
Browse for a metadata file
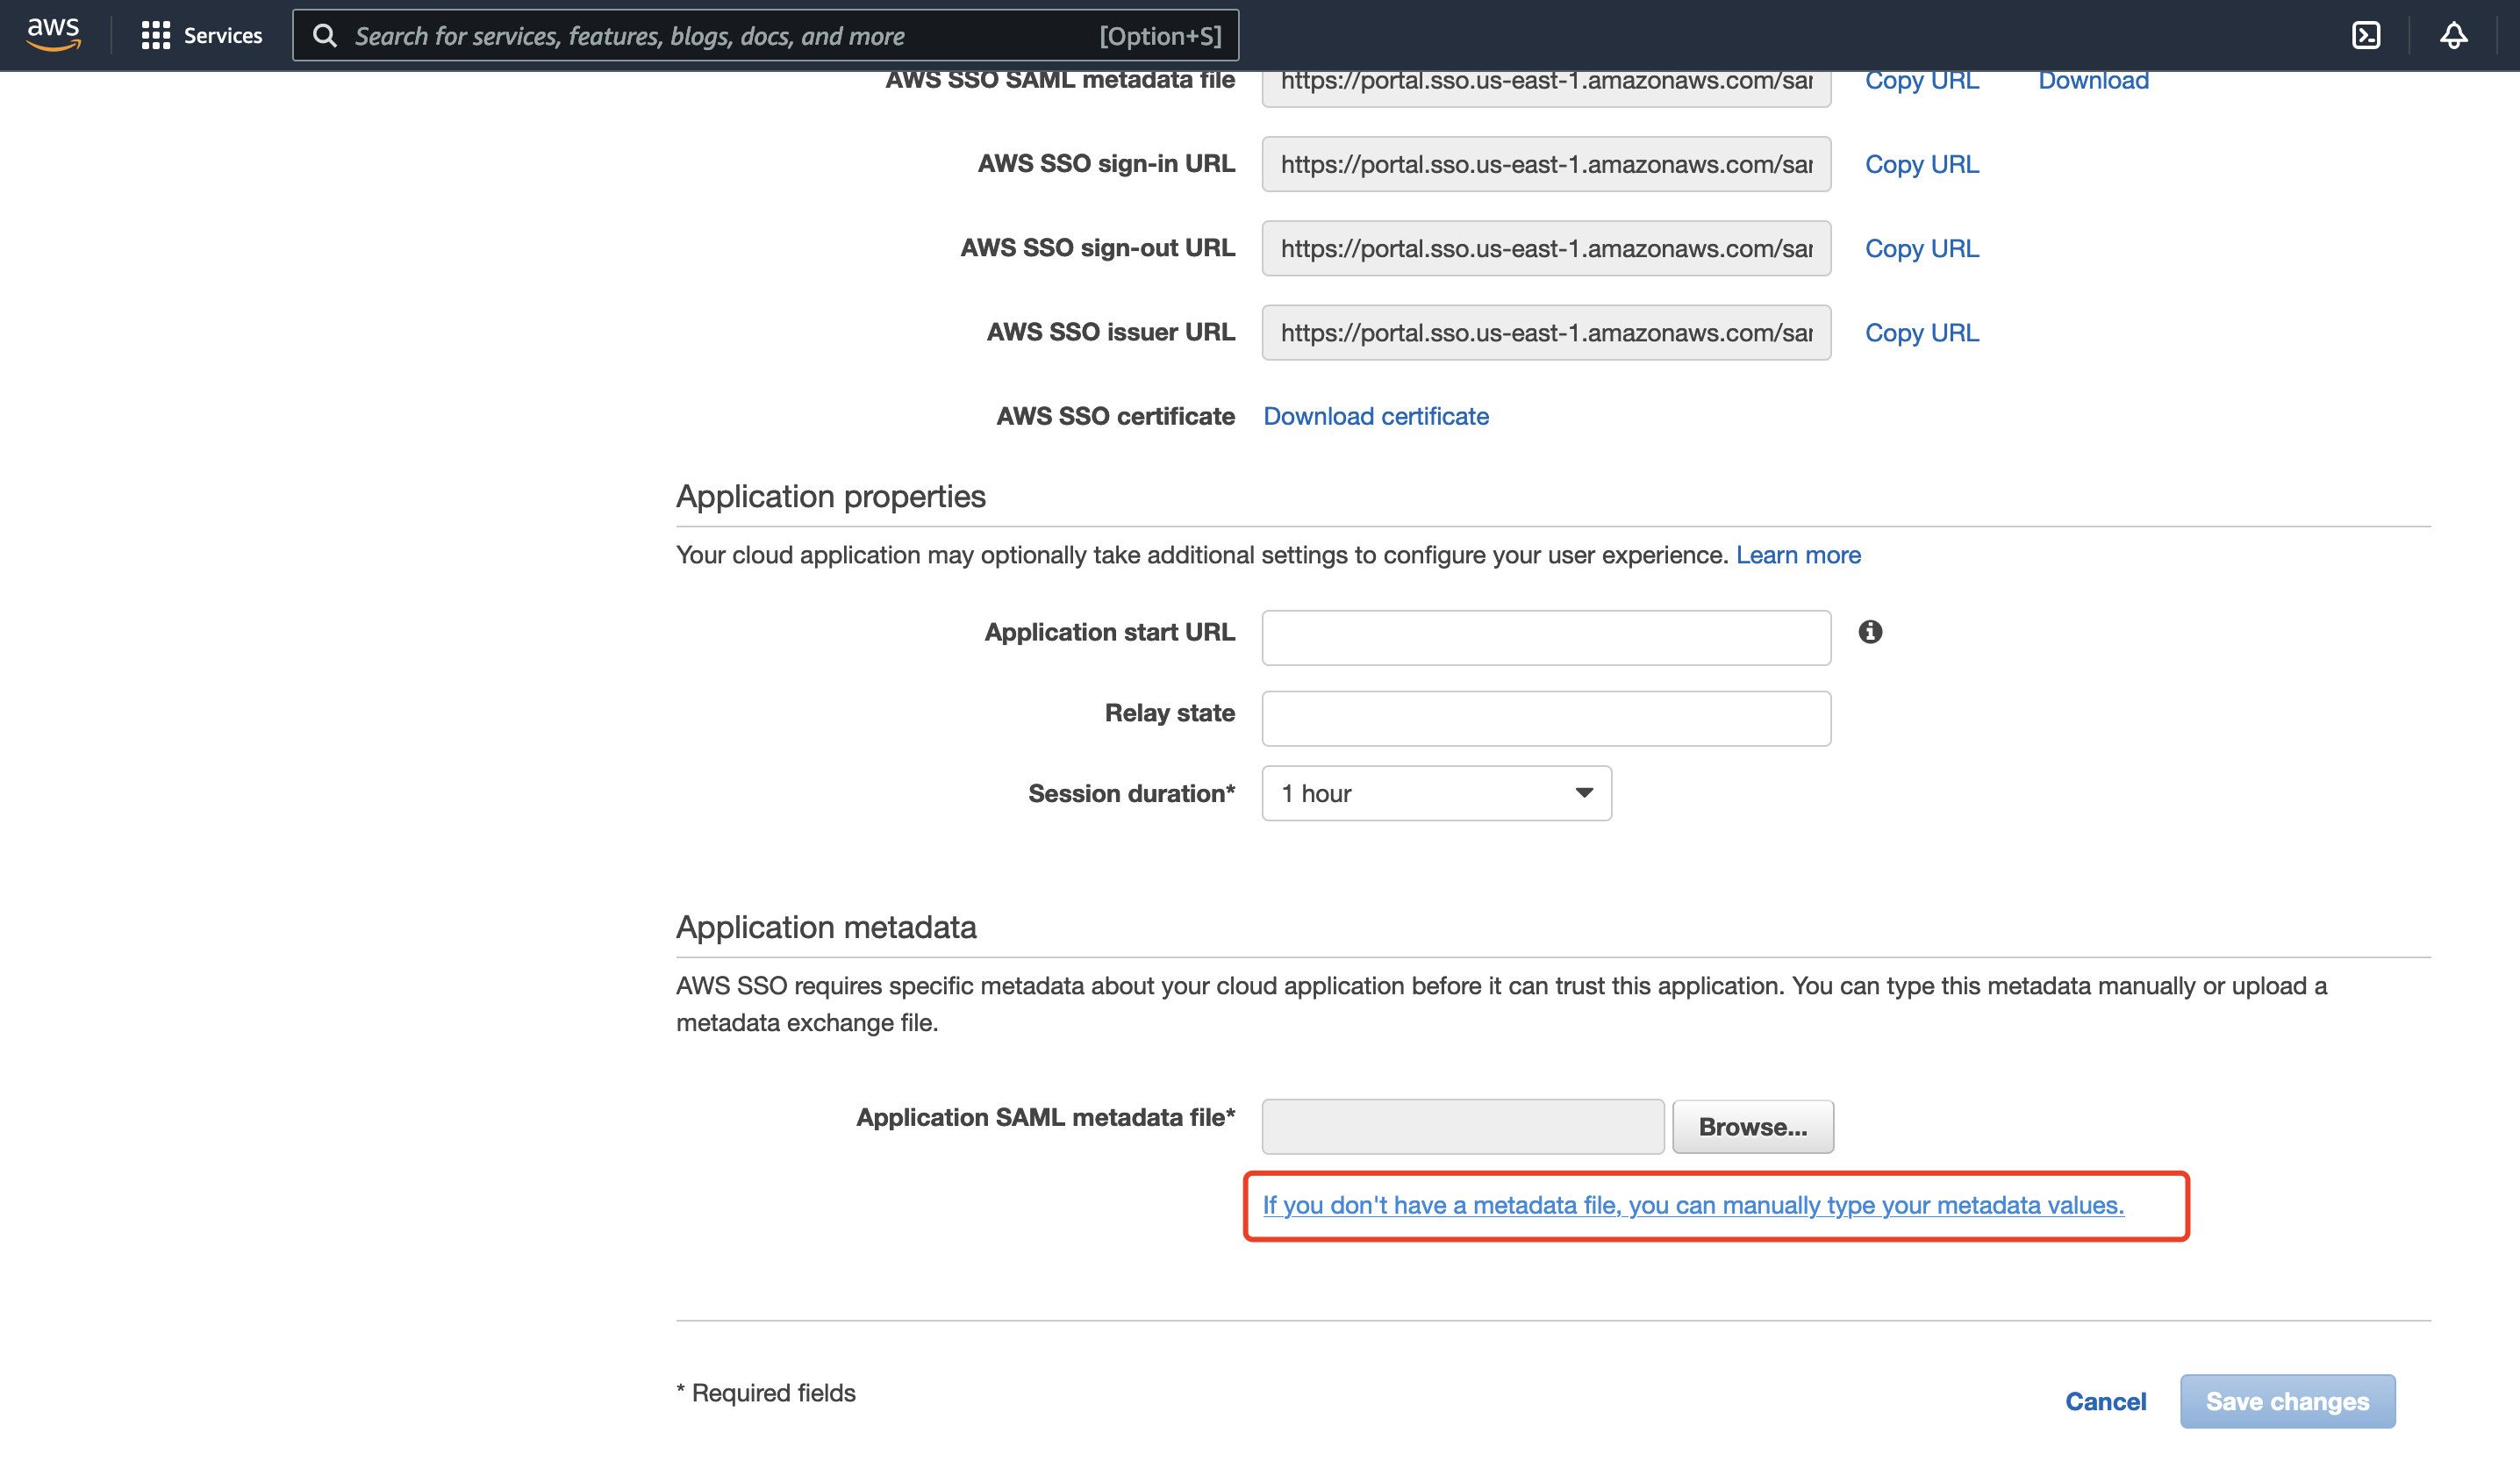(1752, 1127)
